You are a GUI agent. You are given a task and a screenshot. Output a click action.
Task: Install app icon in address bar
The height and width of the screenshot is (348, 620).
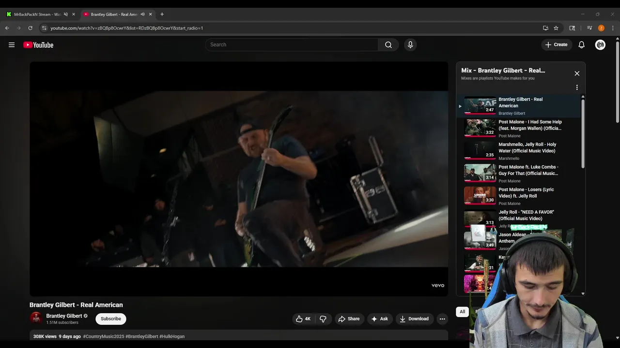click(545, 28)
